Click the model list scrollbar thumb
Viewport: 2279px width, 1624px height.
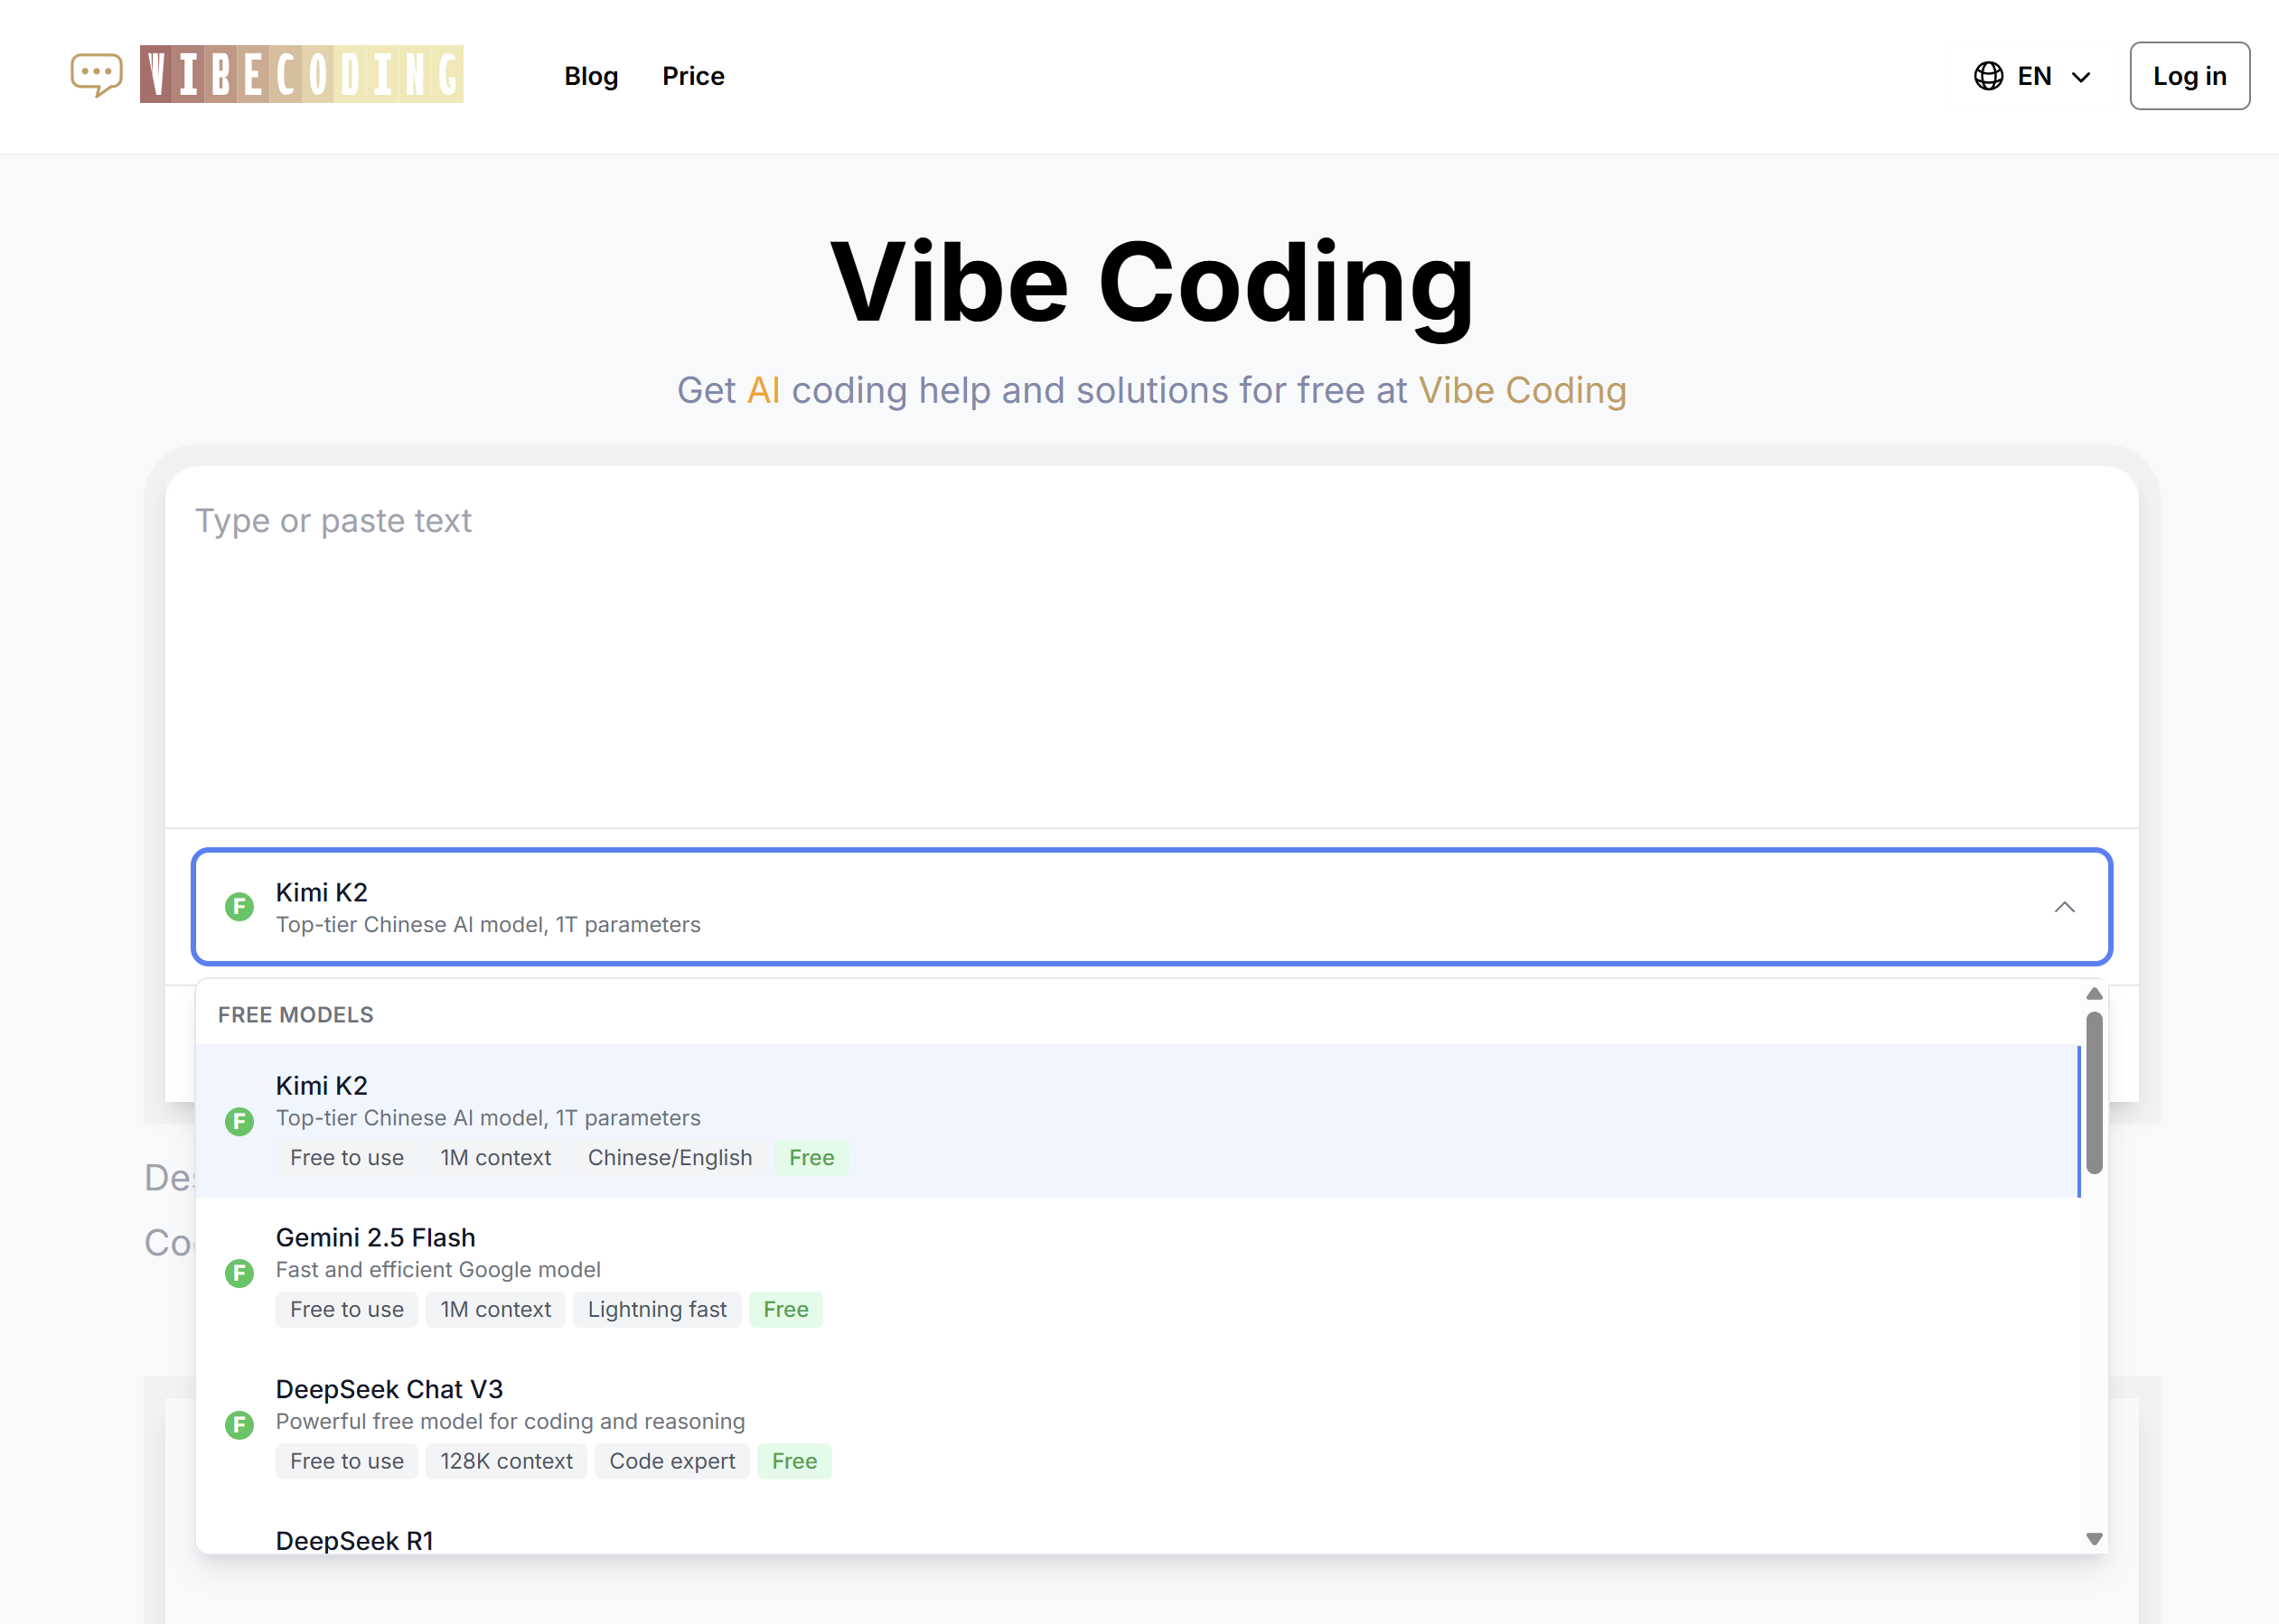(2093, 1092)
